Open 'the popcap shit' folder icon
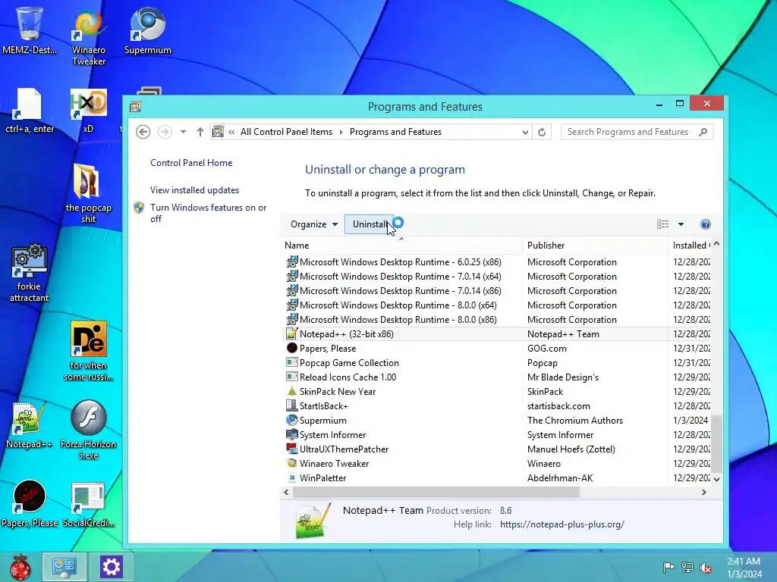 [88, 193]
